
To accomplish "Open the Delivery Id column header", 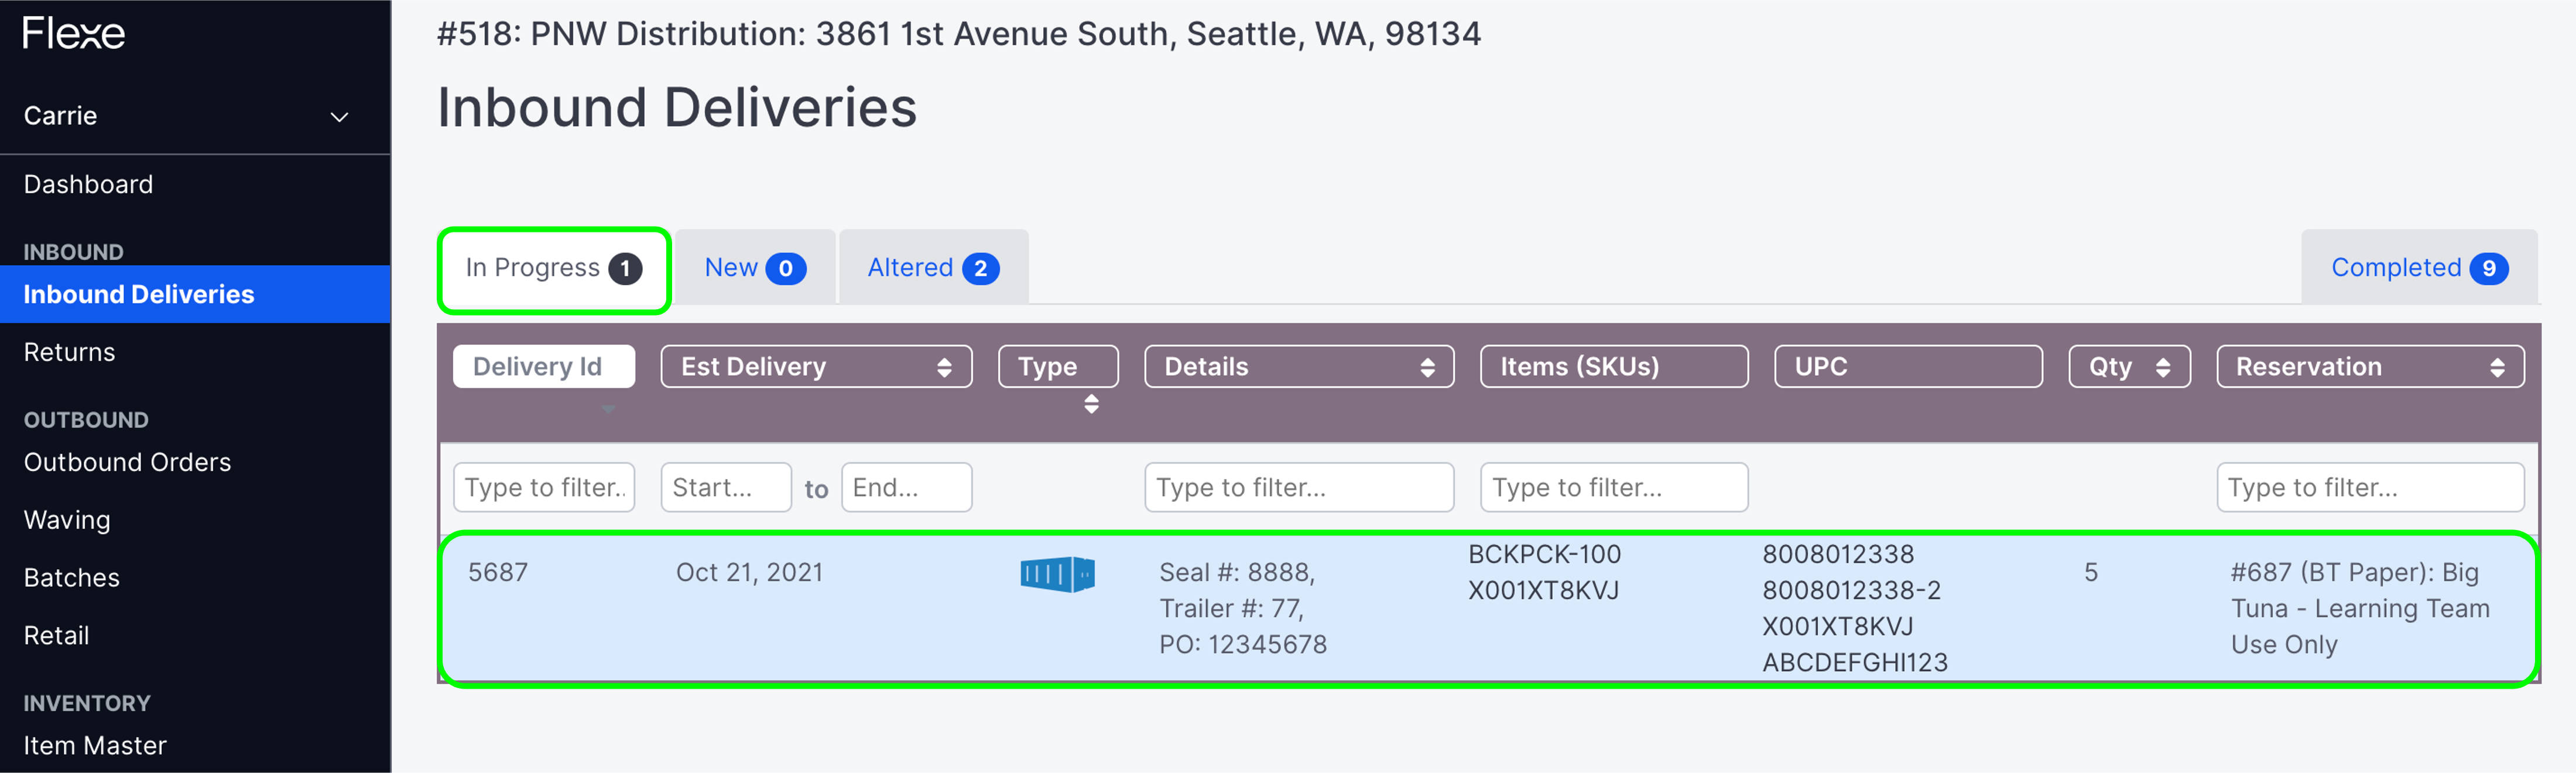I will click(543, 366).
